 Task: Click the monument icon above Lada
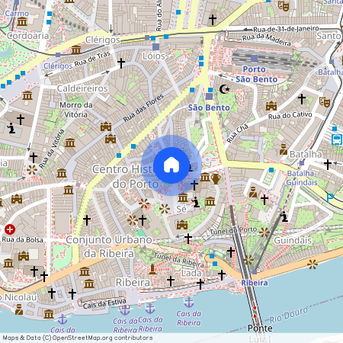coord(152,269)
